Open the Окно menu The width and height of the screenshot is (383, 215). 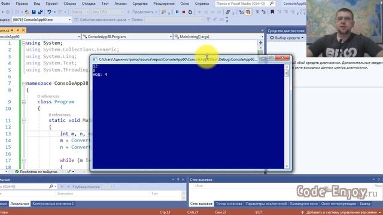[x=185, y=4]
